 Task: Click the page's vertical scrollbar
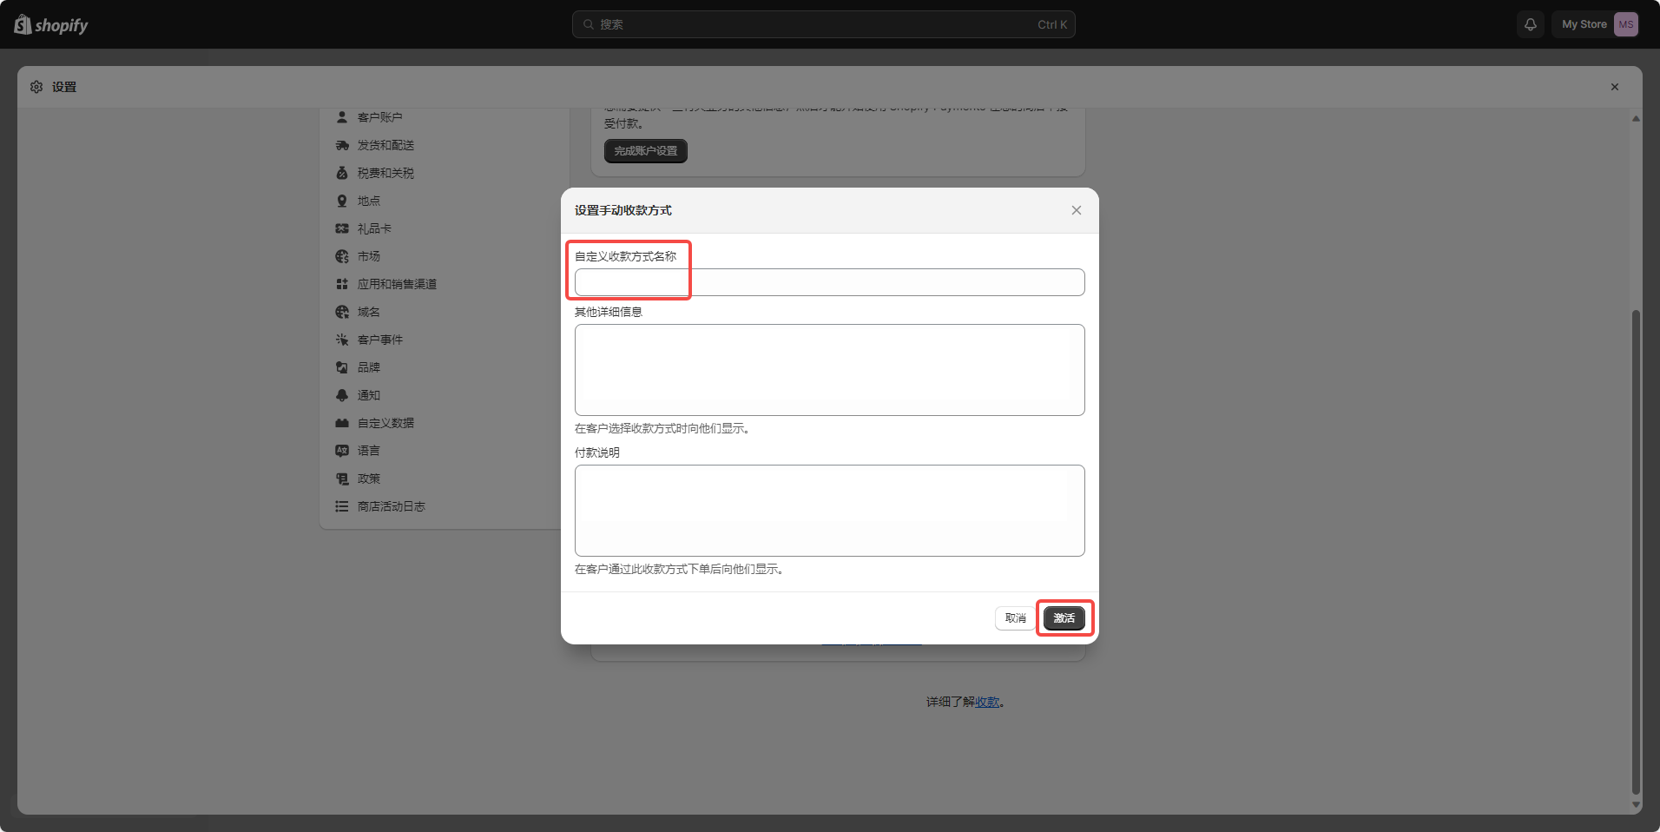point(1636,552)
